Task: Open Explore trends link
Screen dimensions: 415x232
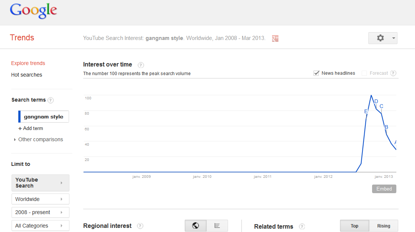Action: click(28, 63)
